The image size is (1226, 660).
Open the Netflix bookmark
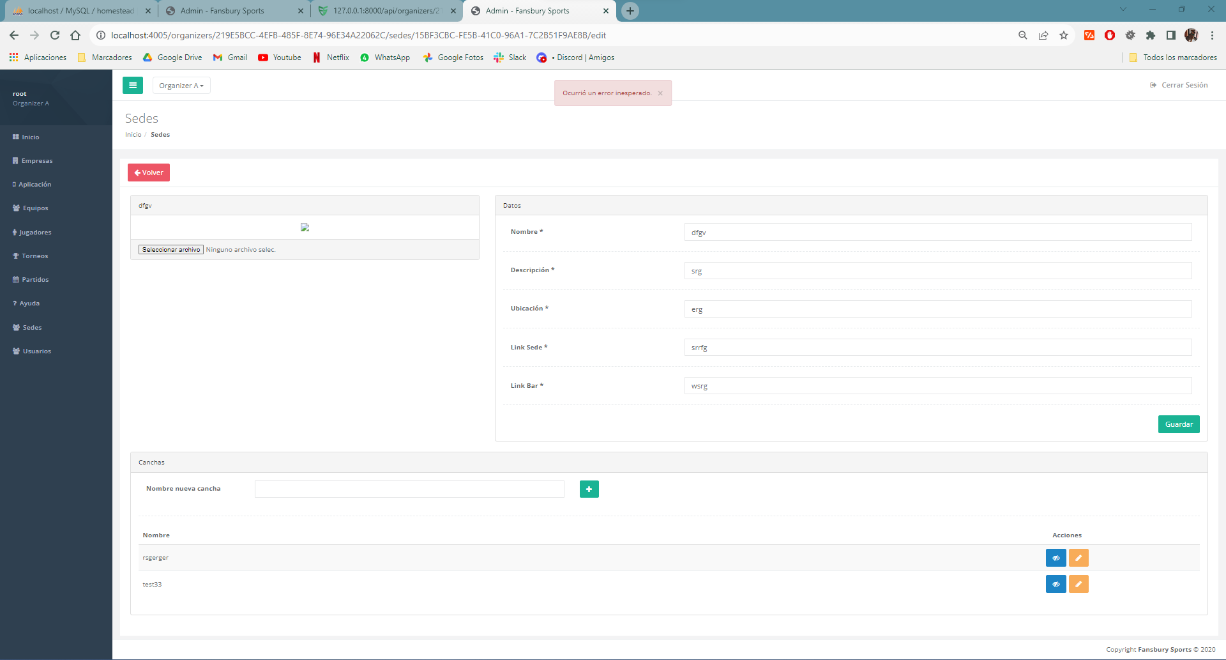[x=331, y=58]
